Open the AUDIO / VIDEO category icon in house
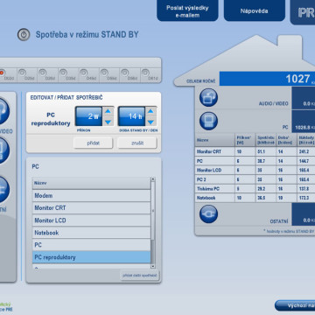The image size is (315, 315). 208,97
